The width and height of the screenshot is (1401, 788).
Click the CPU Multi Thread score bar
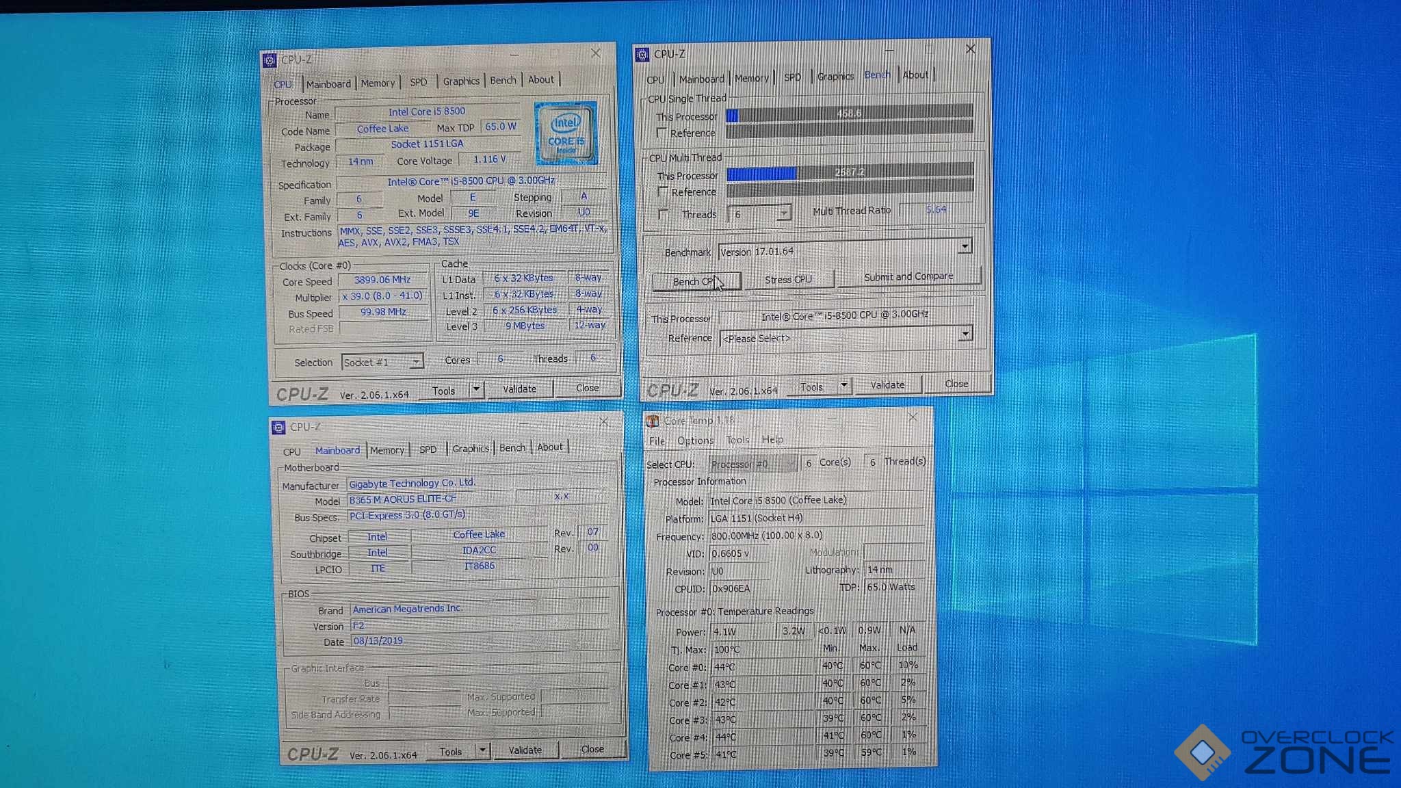tap(850, 172)
